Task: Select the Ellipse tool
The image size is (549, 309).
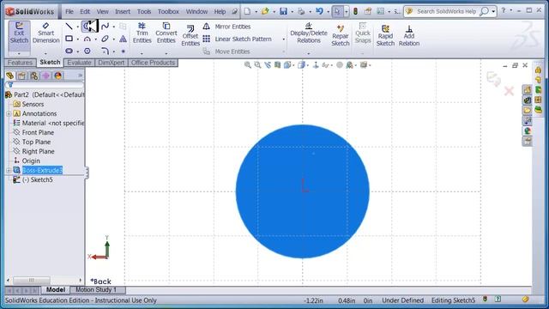Action: 105,39
